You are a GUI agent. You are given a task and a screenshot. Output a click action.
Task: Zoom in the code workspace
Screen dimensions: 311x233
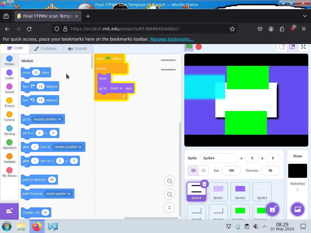click(169, 181)
